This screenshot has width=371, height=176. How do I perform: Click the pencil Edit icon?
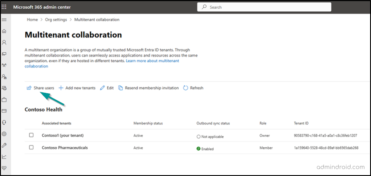102,88
